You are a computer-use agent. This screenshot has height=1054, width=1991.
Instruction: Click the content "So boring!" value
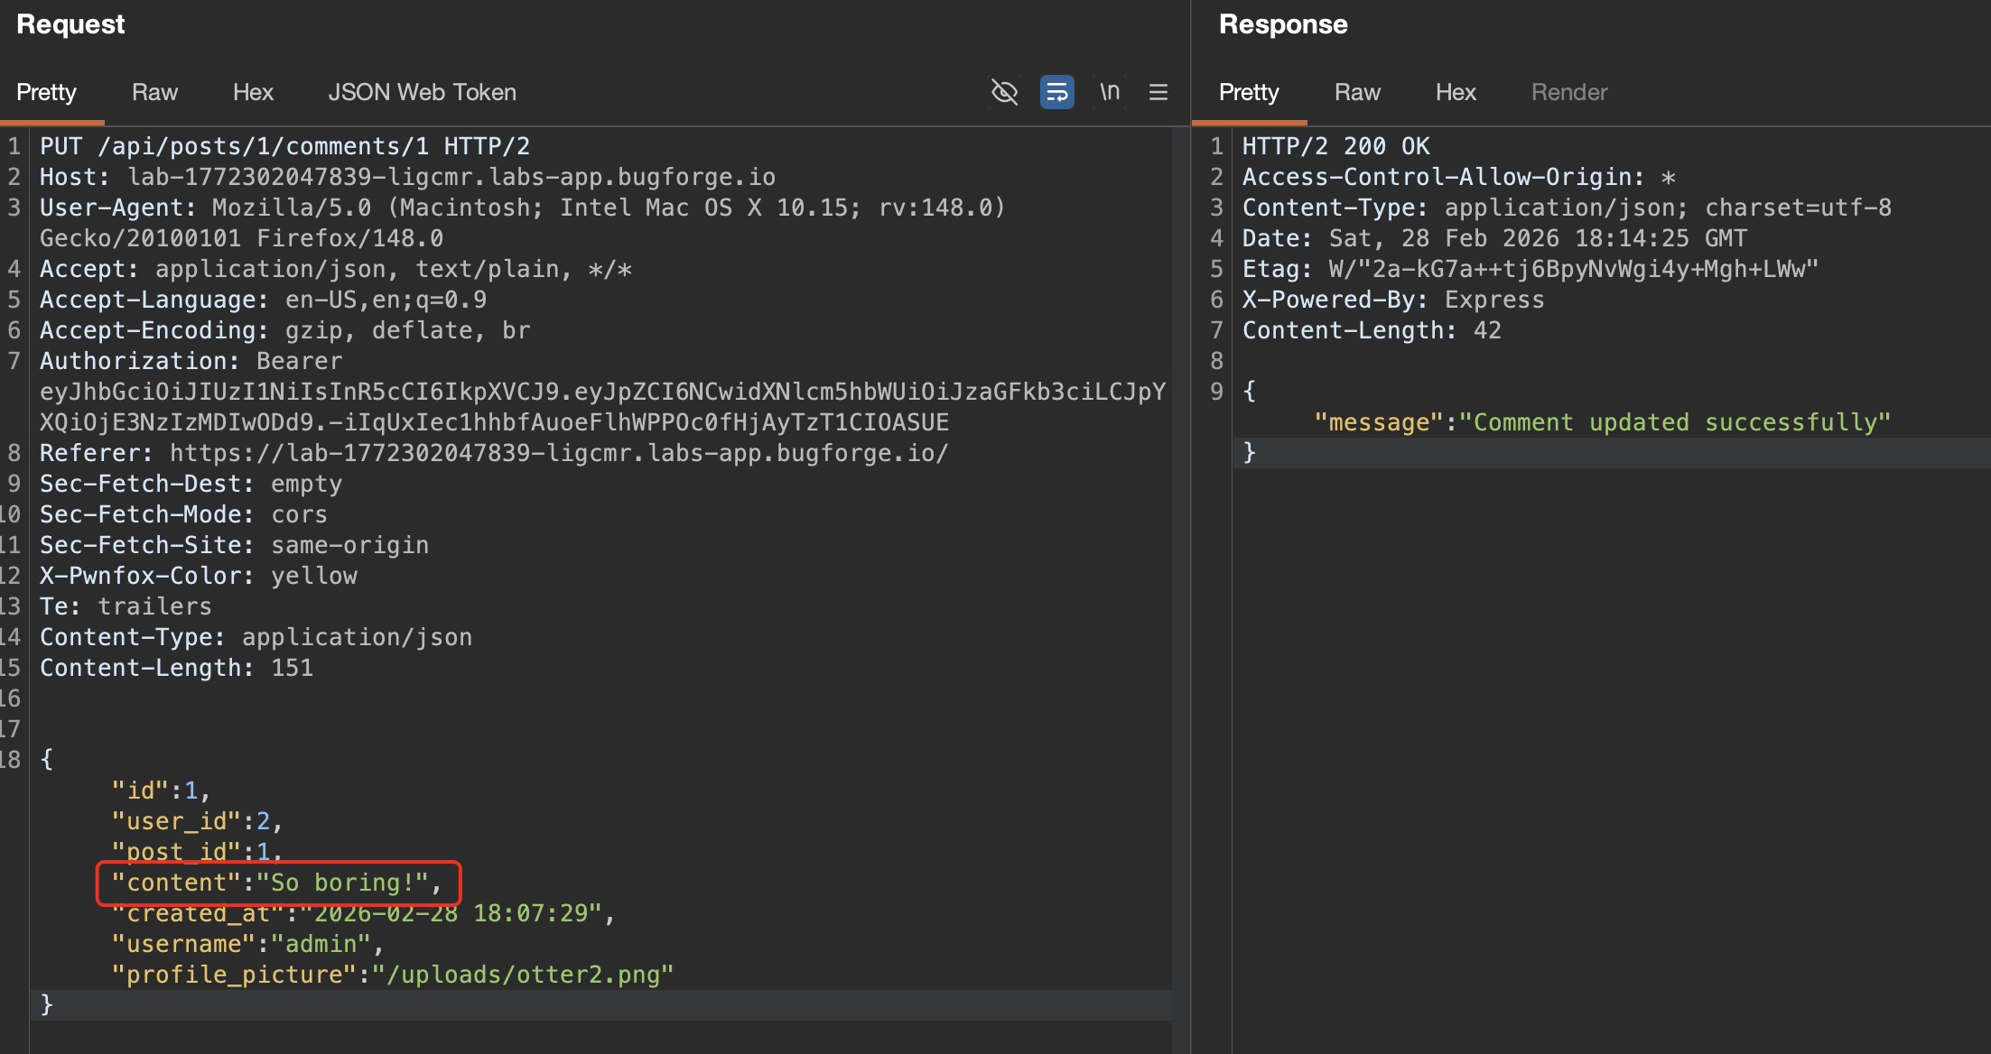tap(343, 883)
